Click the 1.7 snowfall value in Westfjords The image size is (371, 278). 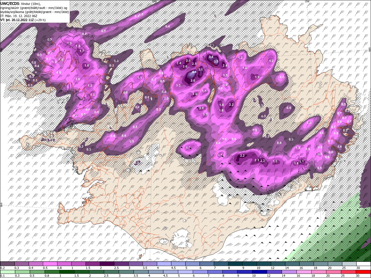pyautogui.click(x=82, y=51)
